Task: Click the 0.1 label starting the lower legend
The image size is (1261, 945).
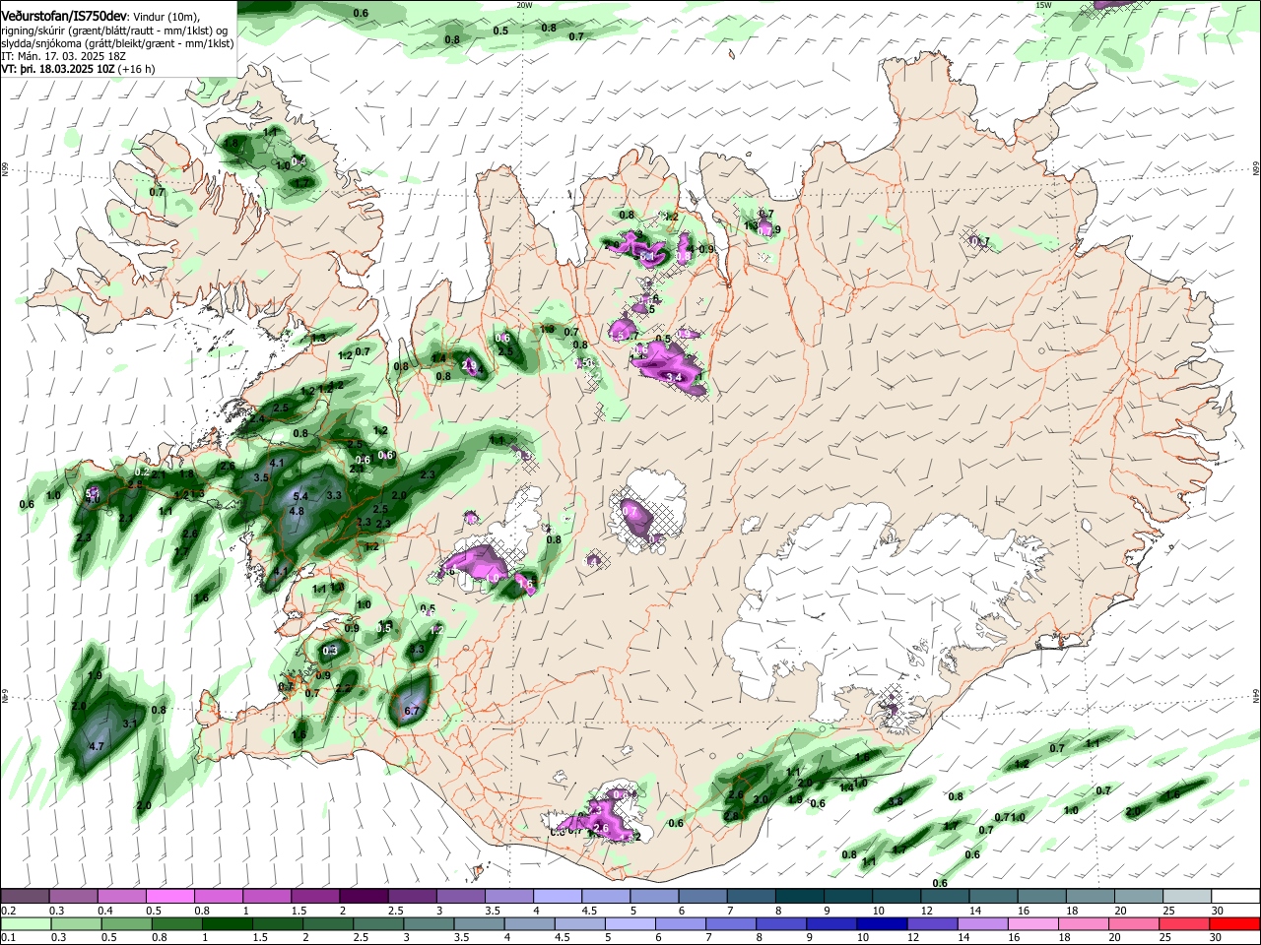Action: pyautogui.click(x=8, y=937)
